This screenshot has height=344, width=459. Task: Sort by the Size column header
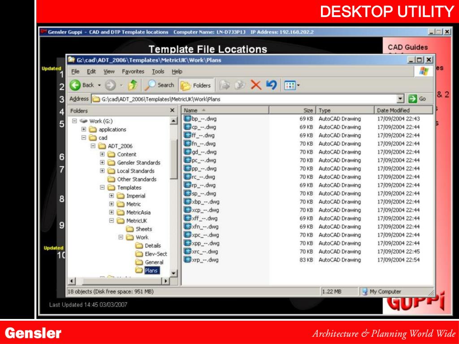tap(292, 110)
